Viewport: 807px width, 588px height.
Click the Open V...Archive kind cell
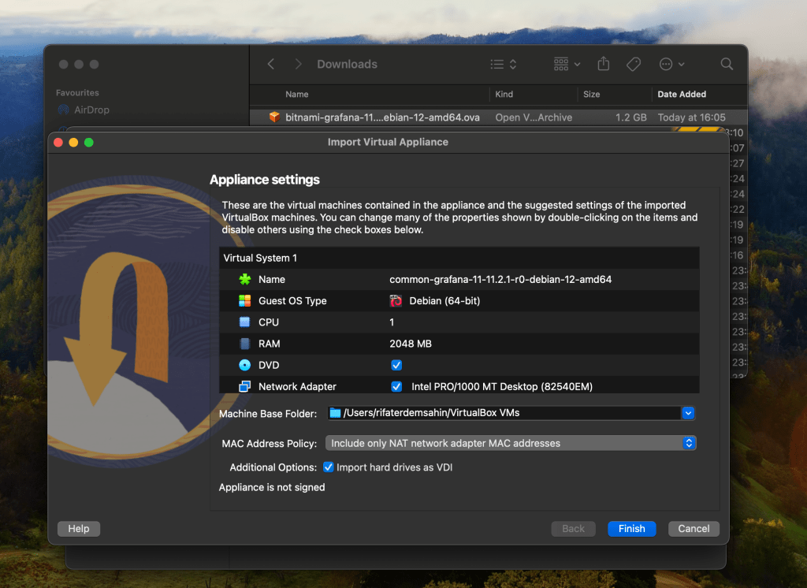pyautogui.click(x=534, y=117)
